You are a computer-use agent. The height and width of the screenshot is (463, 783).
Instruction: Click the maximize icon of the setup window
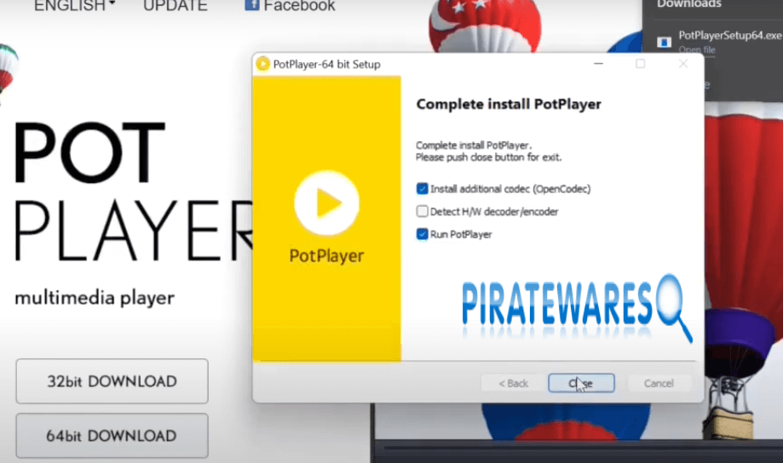(x=641, y=64)
